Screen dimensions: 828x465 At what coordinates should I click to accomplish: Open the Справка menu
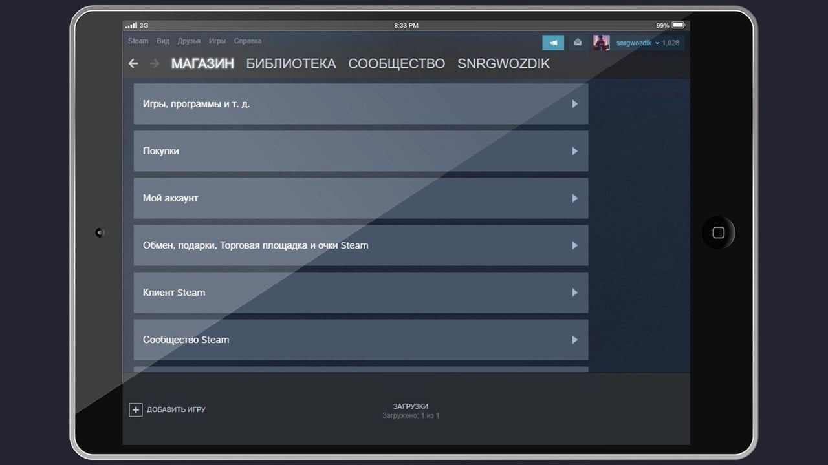pos(248,41)
